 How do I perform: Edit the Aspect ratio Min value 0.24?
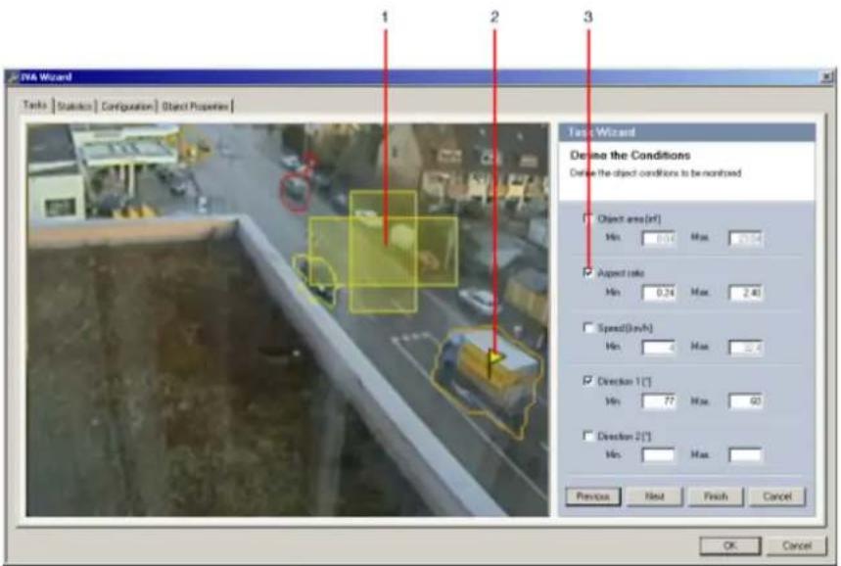point(659,293)
